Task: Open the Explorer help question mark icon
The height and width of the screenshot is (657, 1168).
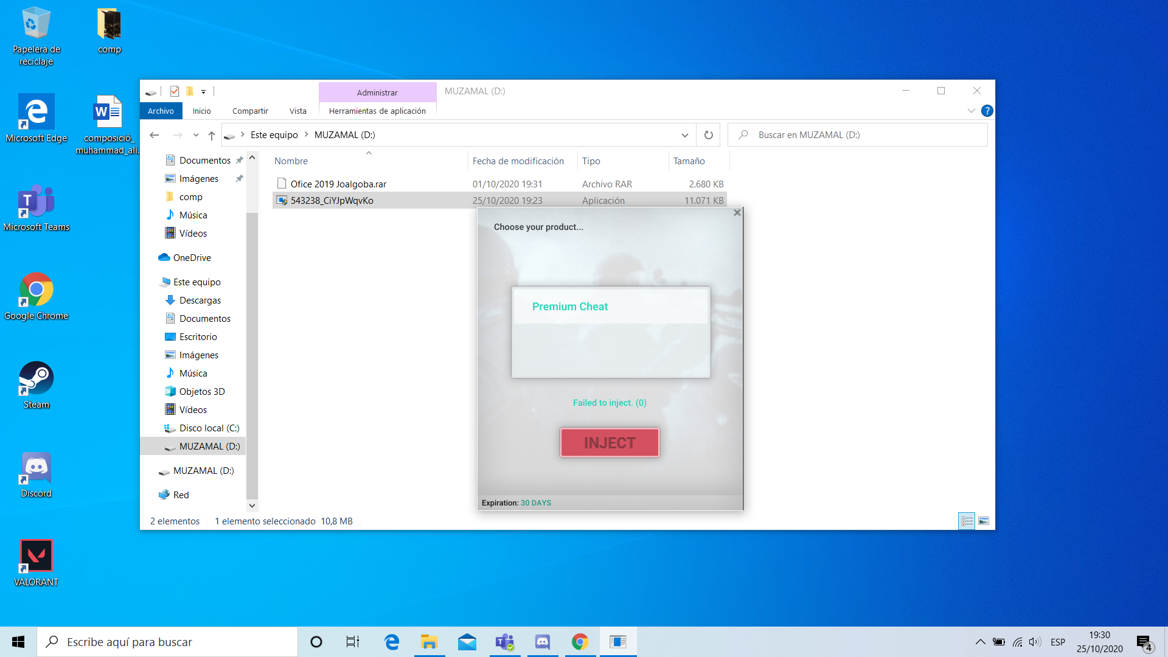Action: [987, 111]
